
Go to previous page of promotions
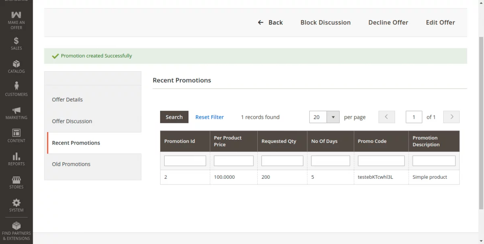click(x=386, y=117)
